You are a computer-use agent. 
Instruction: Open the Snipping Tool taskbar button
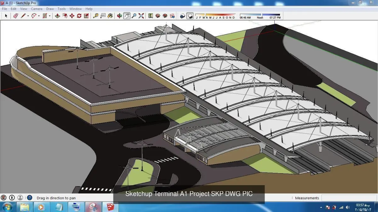click(93, 207)
